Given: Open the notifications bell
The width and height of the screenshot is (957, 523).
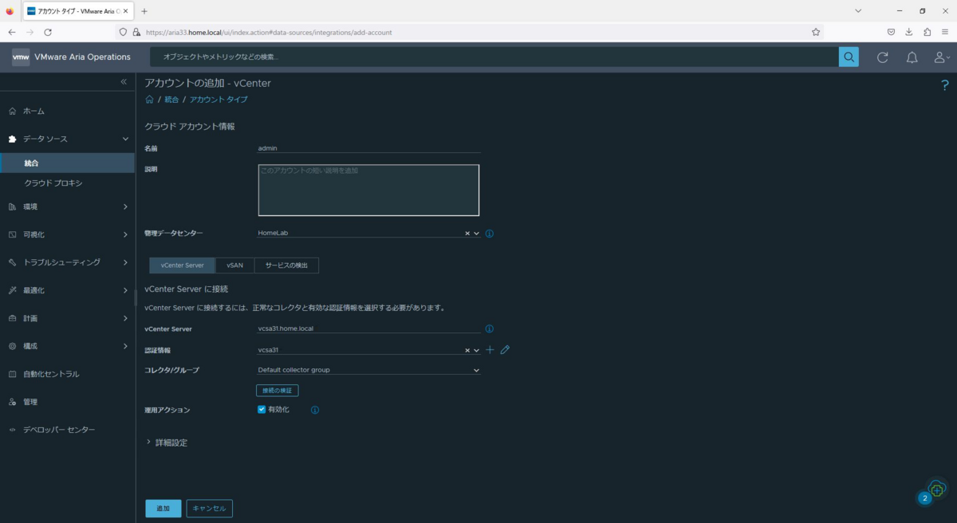Looking at the screenshot, I should pos(912,57).
